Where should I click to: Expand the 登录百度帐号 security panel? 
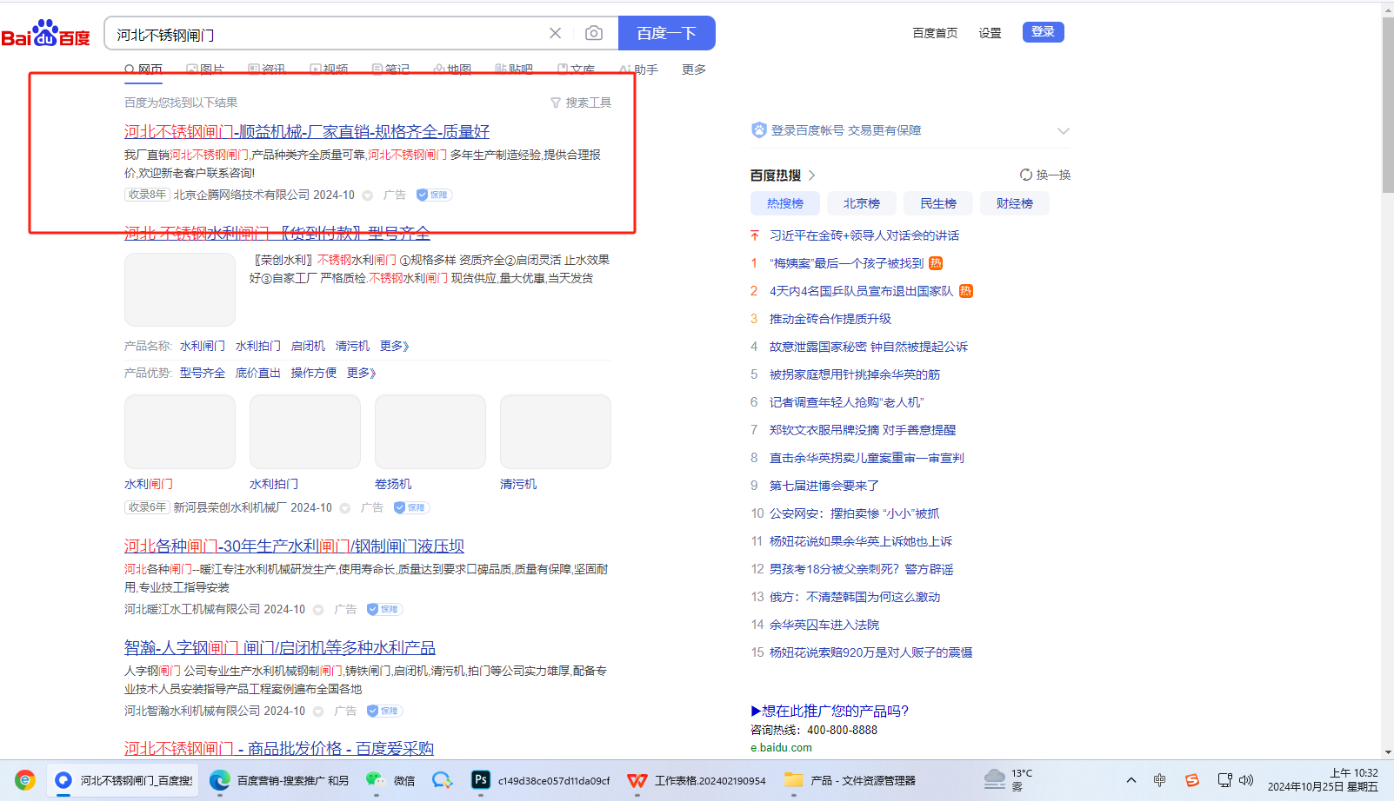1063,130
